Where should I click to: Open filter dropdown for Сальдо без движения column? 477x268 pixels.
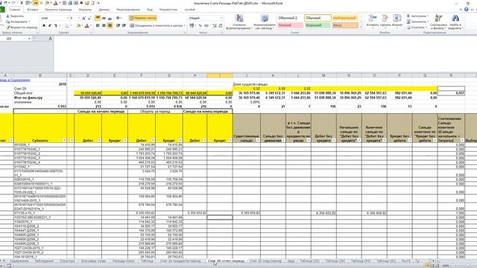point(283,140)
